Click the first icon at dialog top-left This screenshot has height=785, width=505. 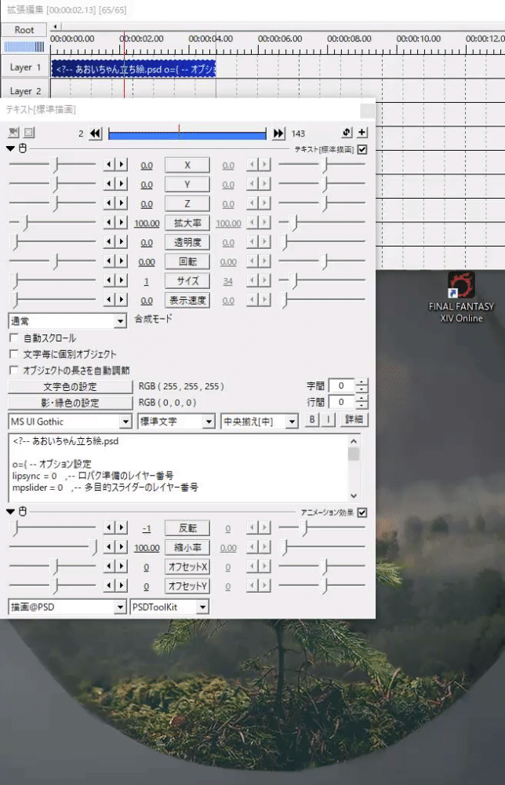click(14, 133)
